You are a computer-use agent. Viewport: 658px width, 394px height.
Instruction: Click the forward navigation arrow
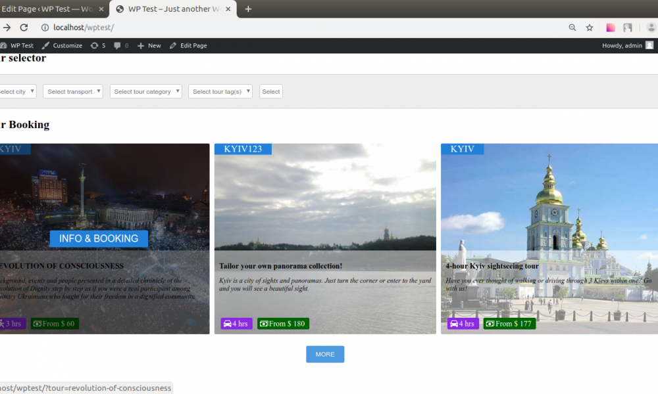tap(6, 28)
